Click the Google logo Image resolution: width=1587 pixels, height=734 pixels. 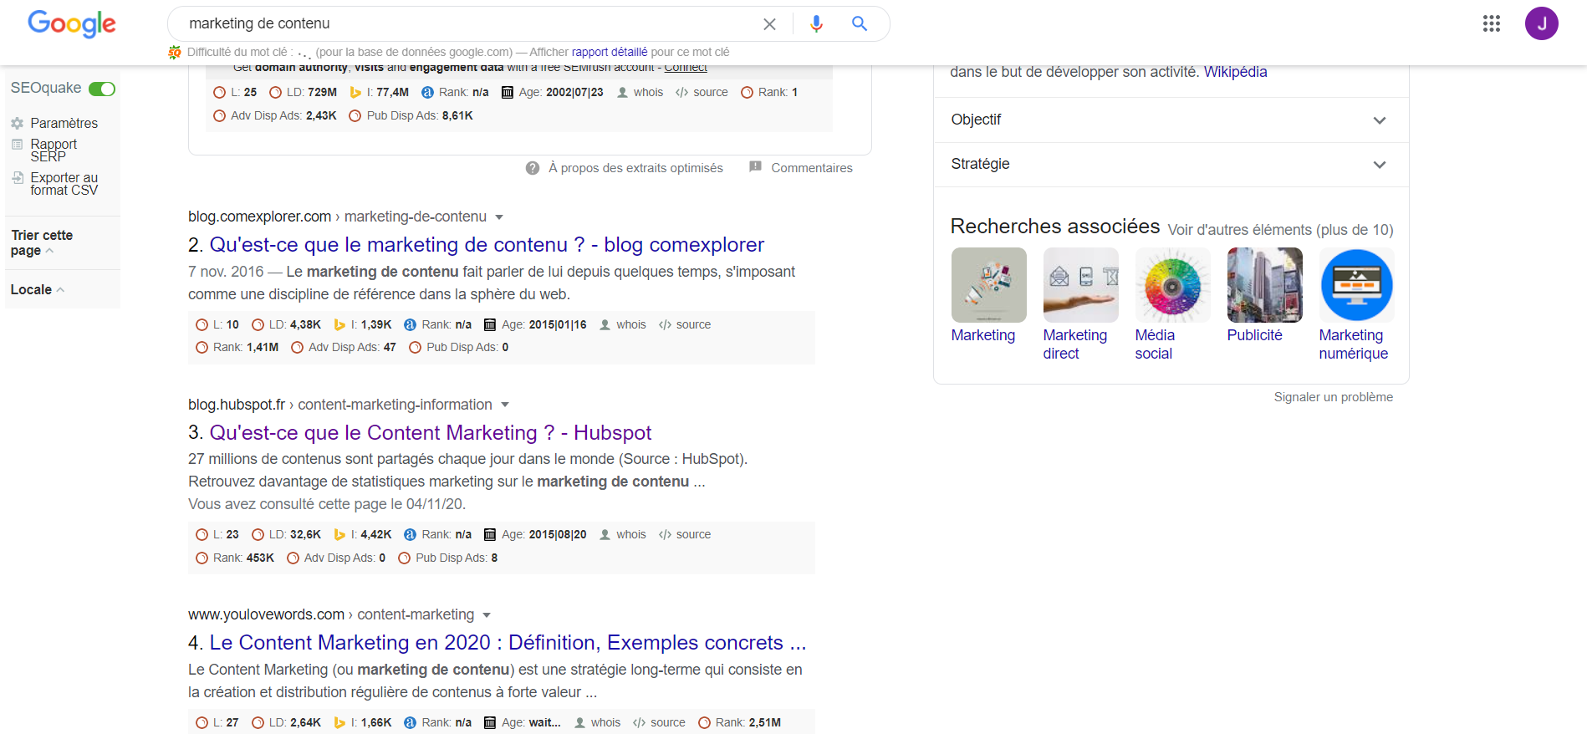(72, 23)
